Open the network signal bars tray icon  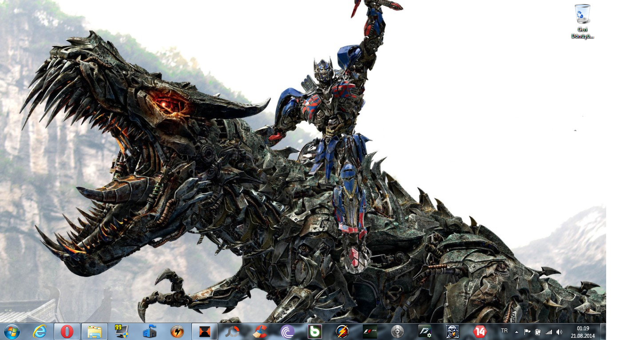point(549,332)
